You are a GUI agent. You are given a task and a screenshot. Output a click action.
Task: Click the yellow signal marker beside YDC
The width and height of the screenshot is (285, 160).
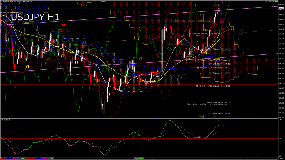[x=207, y=53]
